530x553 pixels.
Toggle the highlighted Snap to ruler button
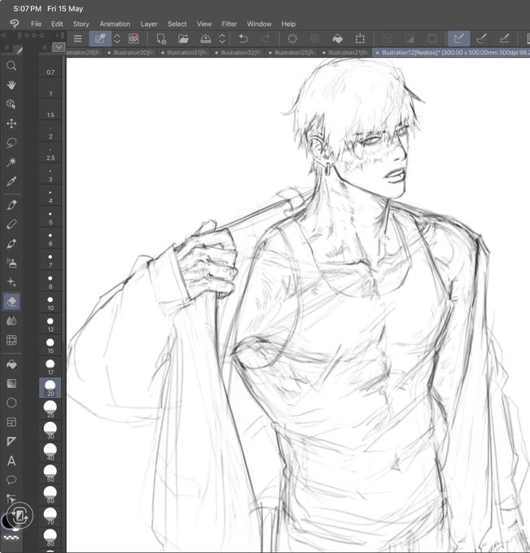coord(458,38)
